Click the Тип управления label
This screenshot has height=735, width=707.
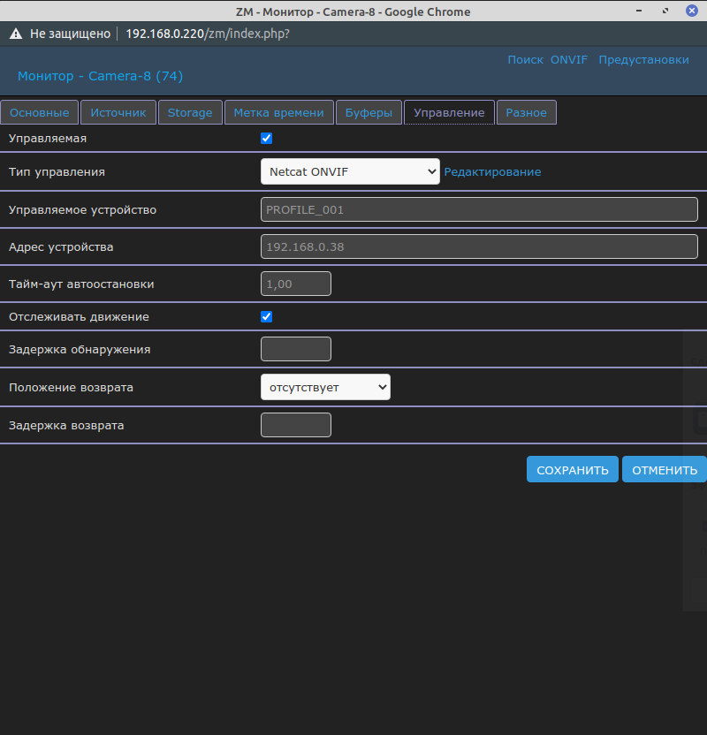click(x=57, y=172)
